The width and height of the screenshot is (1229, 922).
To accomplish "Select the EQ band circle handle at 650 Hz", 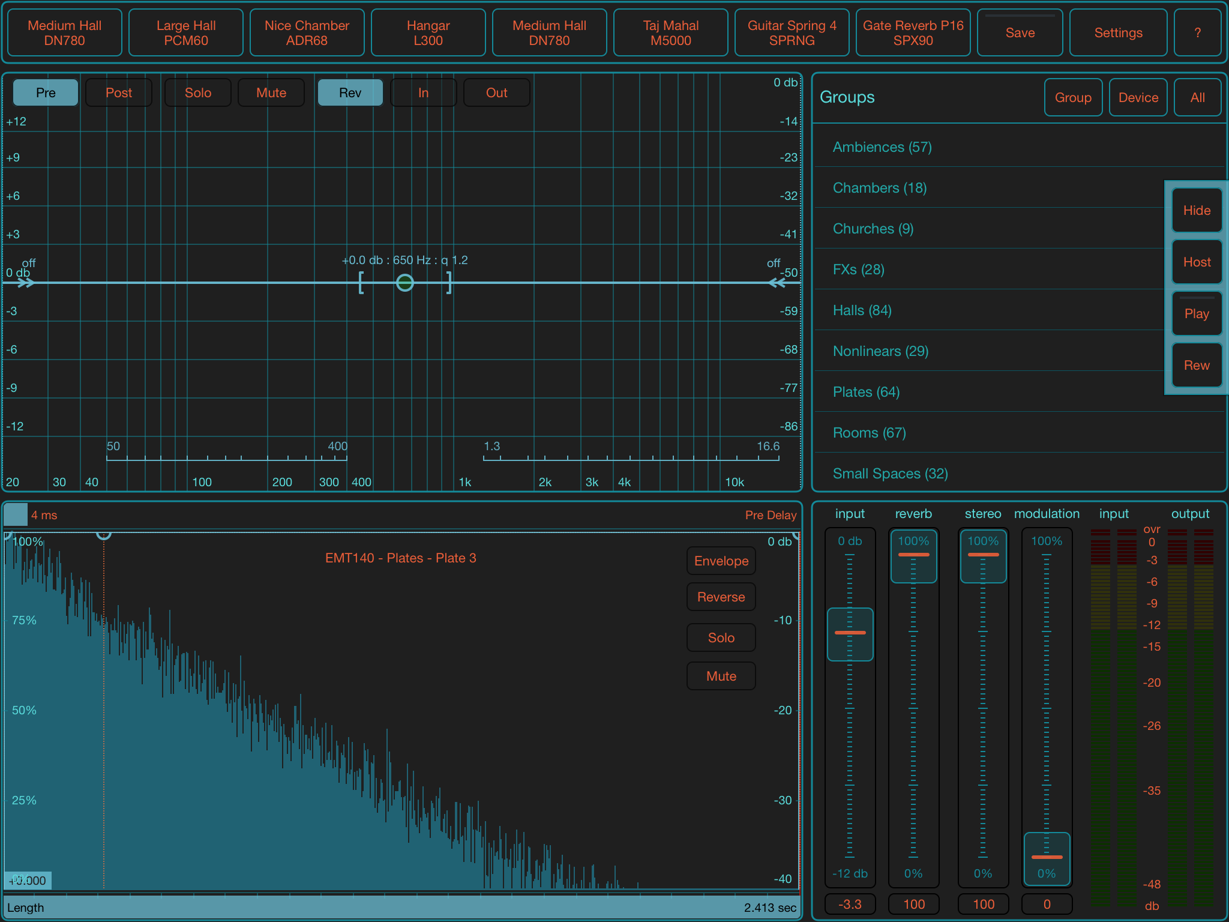I will pos(405,283).
